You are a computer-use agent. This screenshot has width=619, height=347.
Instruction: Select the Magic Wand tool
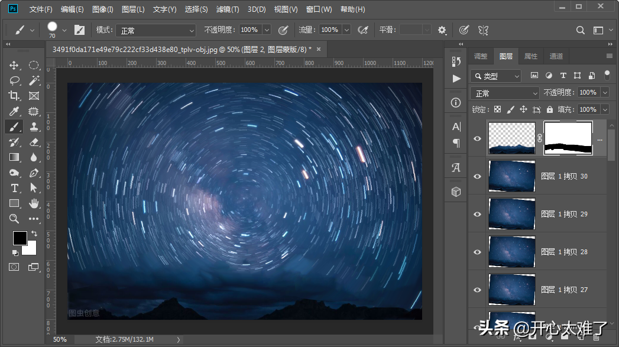coord(34,80)
